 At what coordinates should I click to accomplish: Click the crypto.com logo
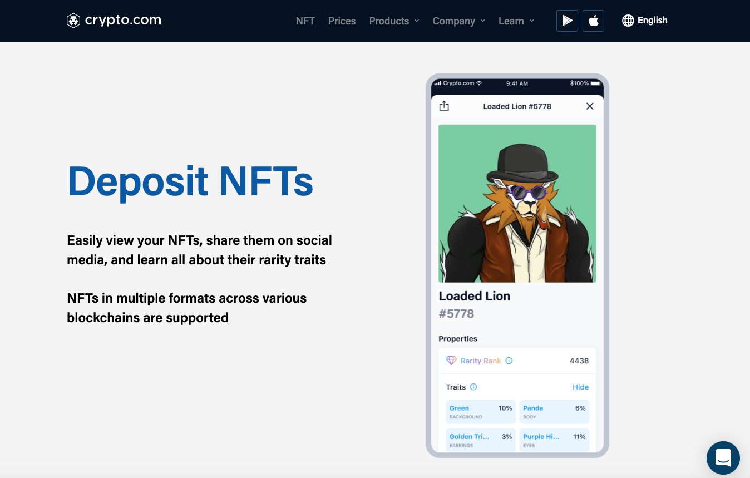pos(114,21)
